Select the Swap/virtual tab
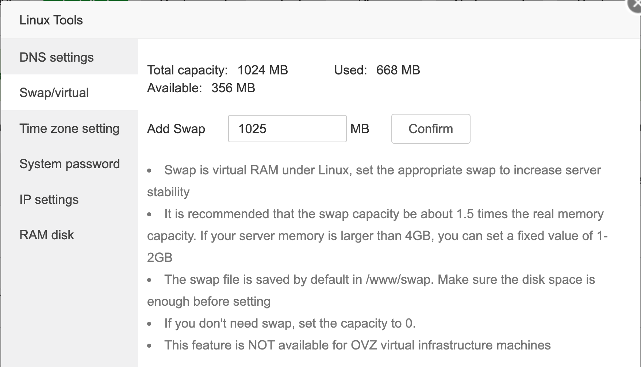Image resolution: width=641 pixels, height=367 pixels. pos(54,93)
